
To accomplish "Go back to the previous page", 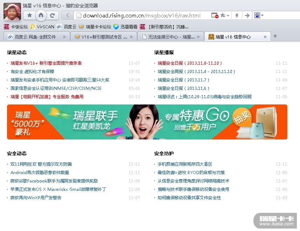I will [68, 15].
